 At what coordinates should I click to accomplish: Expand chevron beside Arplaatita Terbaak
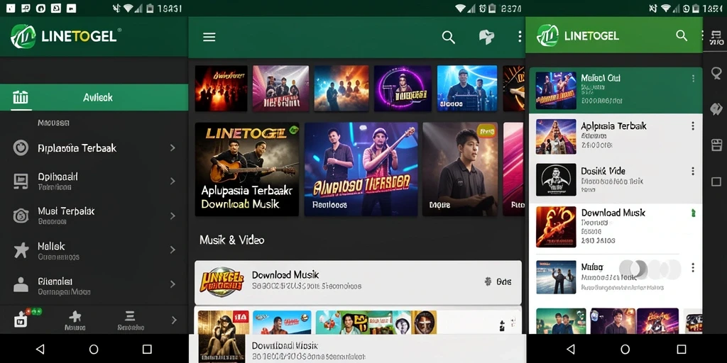coord(173,147)
